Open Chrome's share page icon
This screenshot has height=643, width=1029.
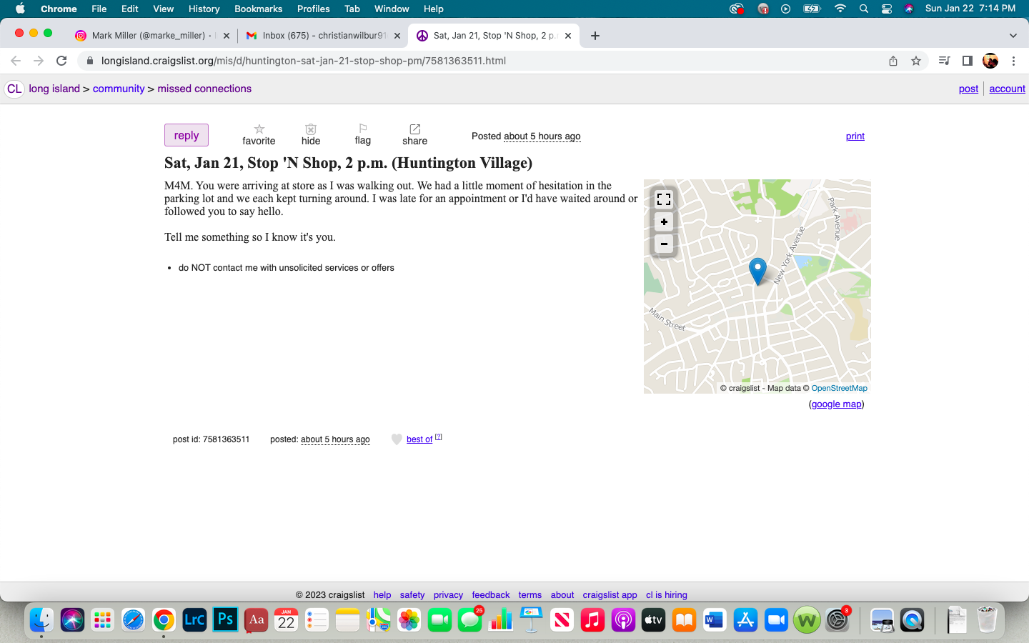[x=893, y=61]
